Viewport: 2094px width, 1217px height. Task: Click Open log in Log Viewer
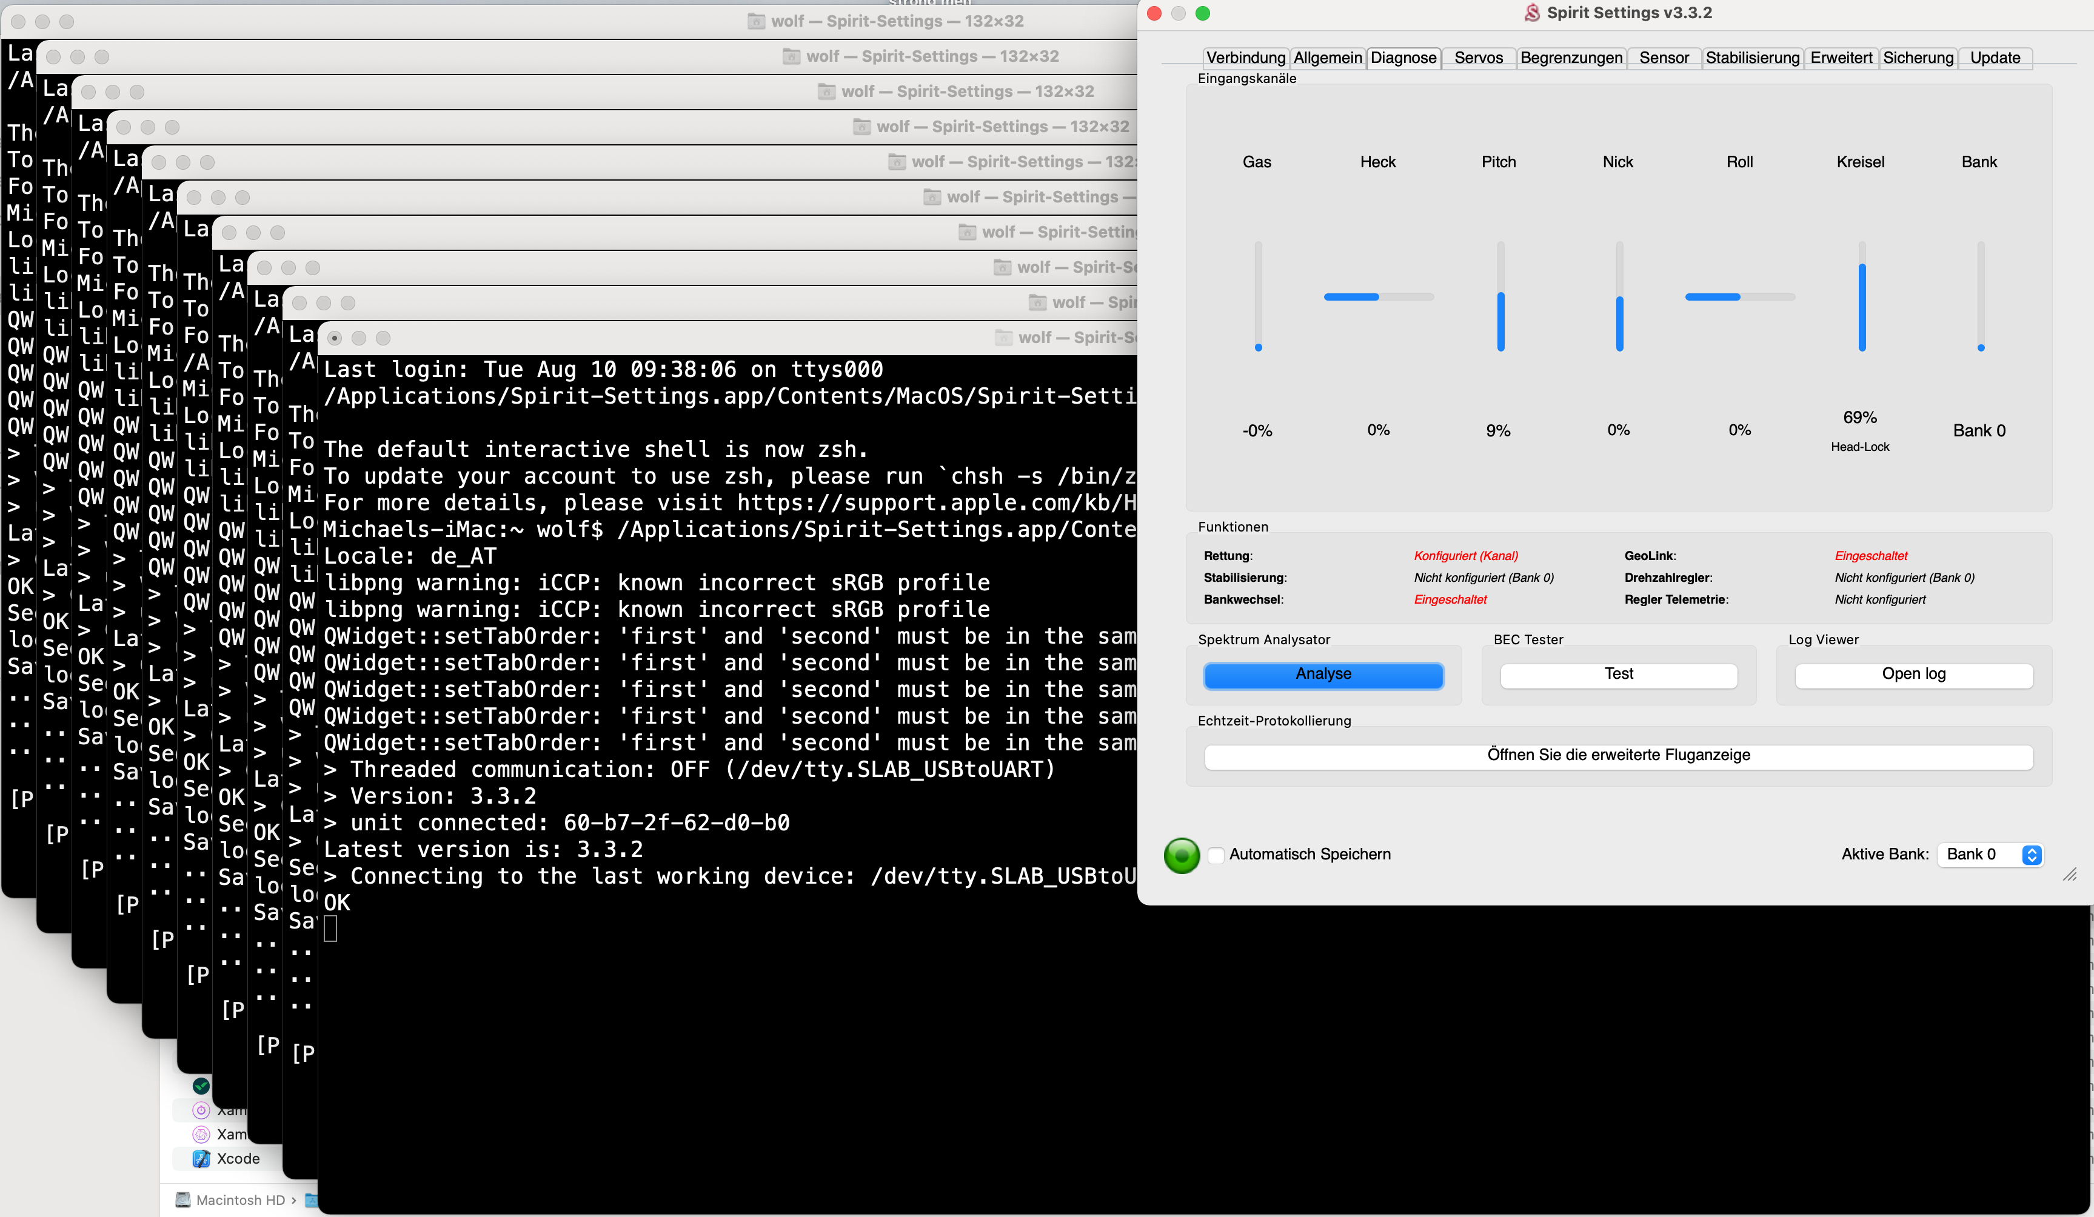1913,674
